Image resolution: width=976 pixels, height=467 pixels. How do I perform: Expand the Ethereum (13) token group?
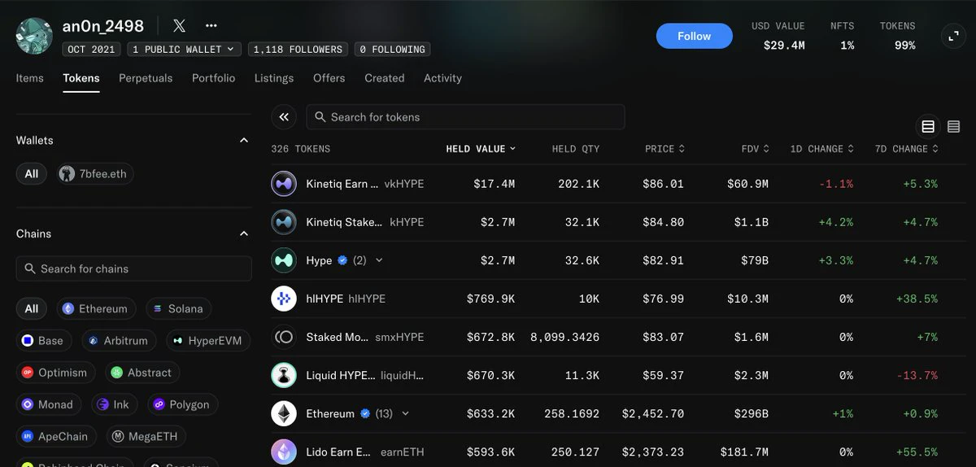click(405, 413)
